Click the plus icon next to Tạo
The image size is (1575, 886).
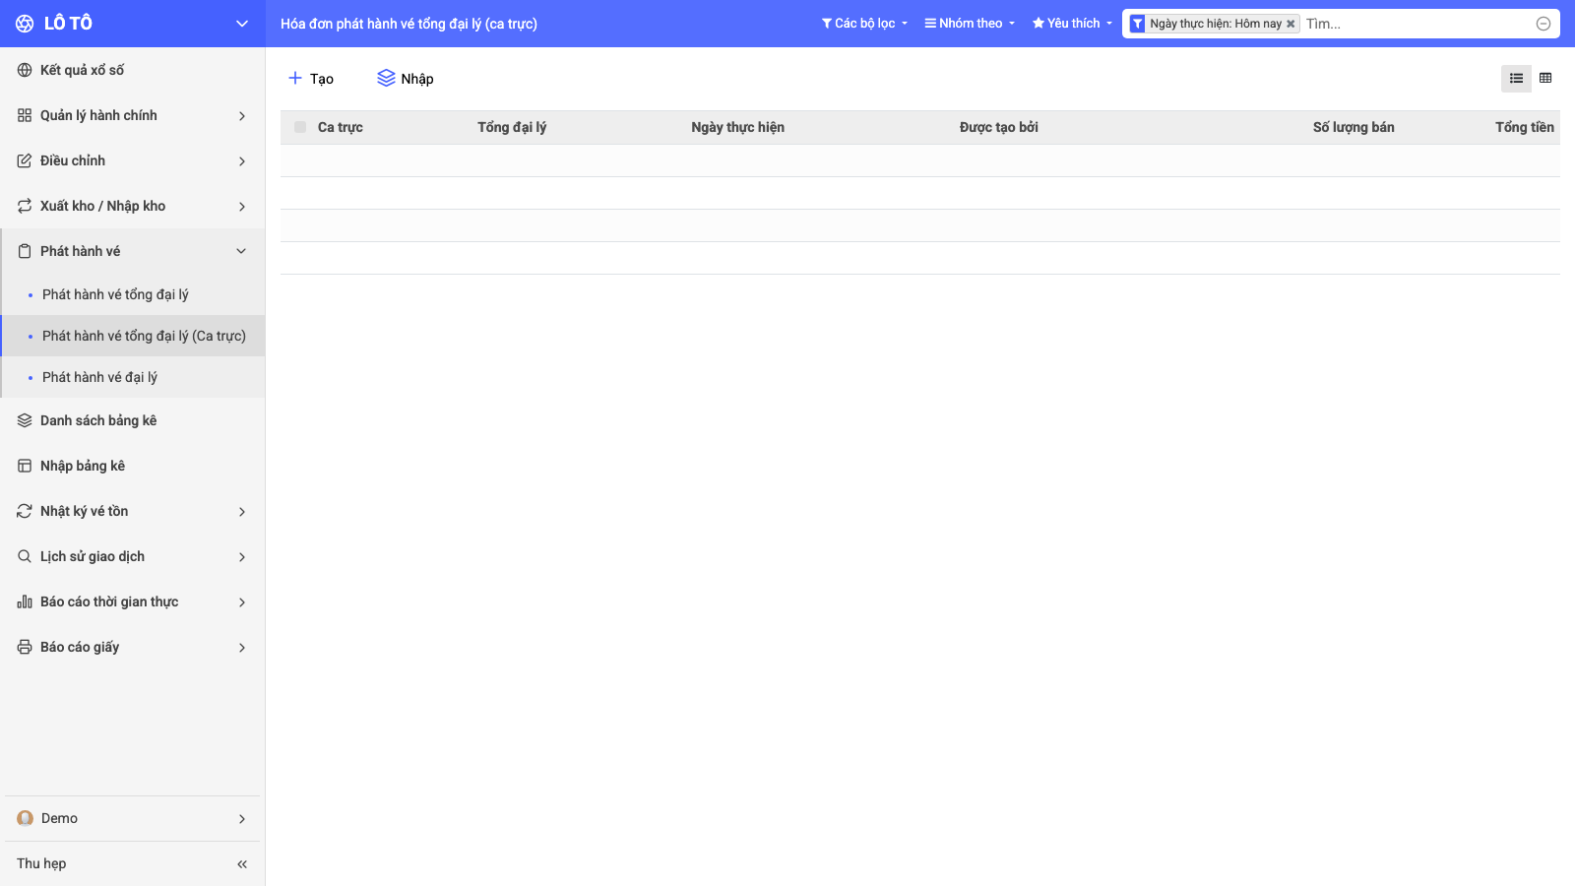pyautogui.click(x=295, y=78)
